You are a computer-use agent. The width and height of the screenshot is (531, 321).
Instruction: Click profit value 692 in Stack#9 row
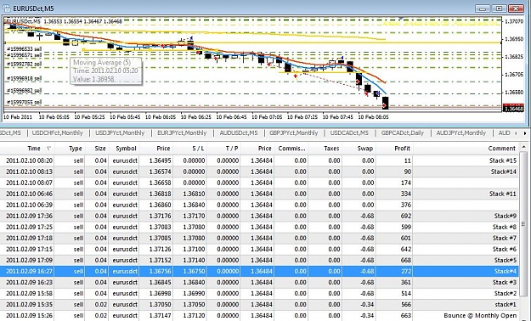(406, 216)
